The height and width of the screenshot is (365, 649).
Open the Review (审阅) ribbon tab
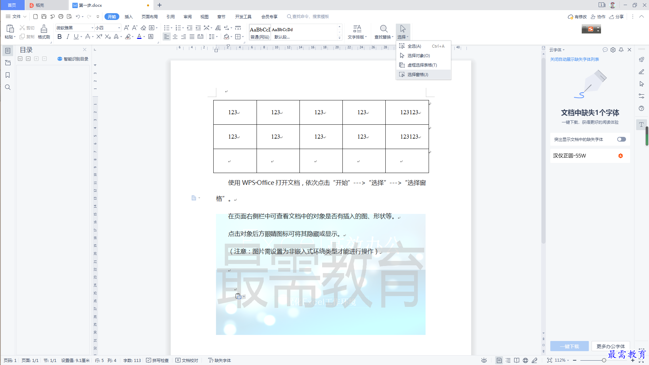pyautogui.click(x=188, y=17)
